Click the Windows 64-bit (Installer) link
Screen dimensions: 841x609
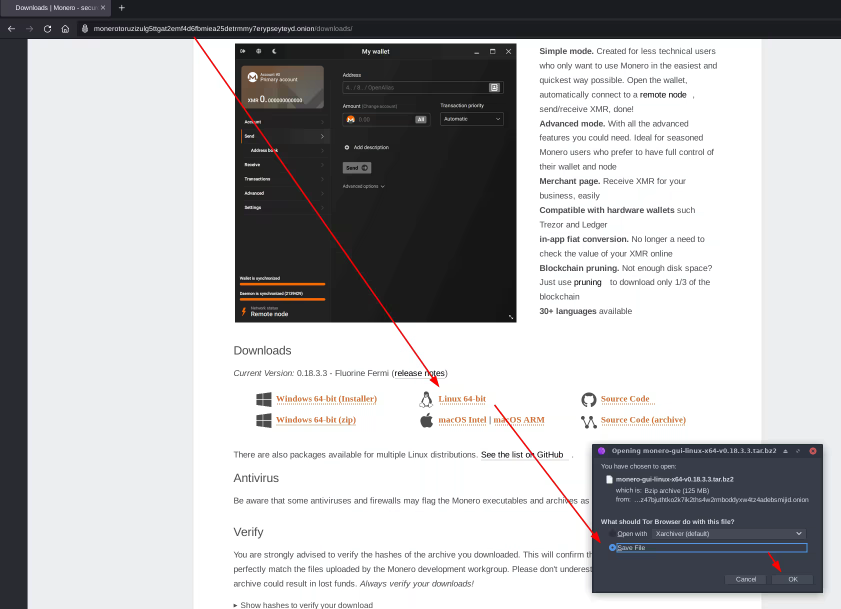click(326, 399)
